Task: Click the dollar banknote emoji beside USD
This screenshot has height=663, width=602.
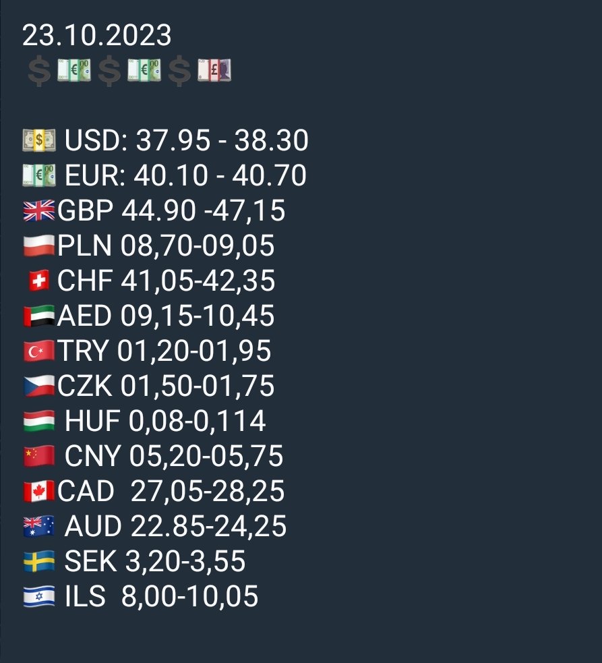Action: coord(39,141)
